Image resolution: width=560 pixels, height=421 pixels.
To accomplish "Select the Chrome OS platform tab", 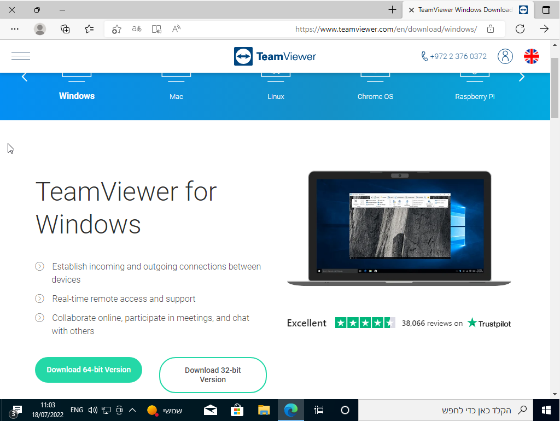I will (x=375, y=96).
